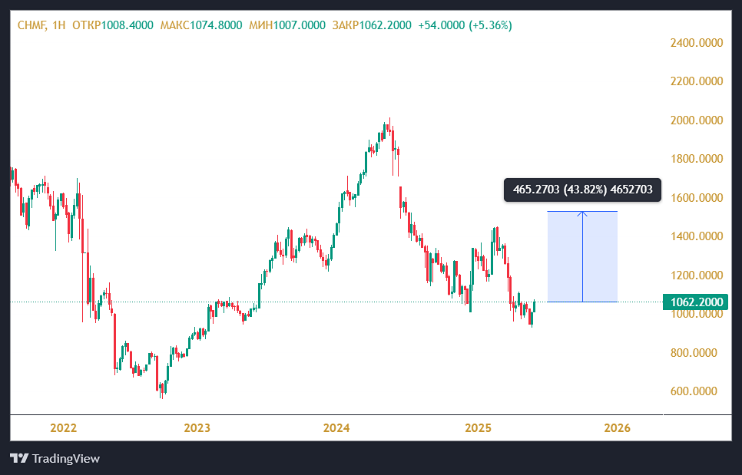Click the TradingView wordmark link
This screenshot has width=742, height=475.
66,459
